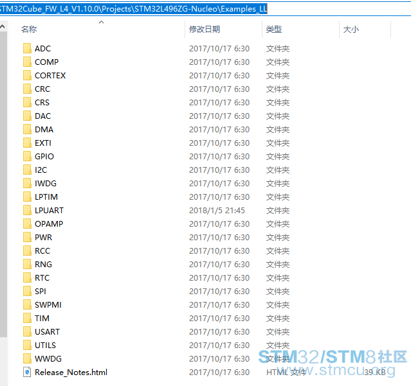Click the CRC folder icon
Image resolution: width=411 pixels, height=386 pixels.
(x=27, y=89)
